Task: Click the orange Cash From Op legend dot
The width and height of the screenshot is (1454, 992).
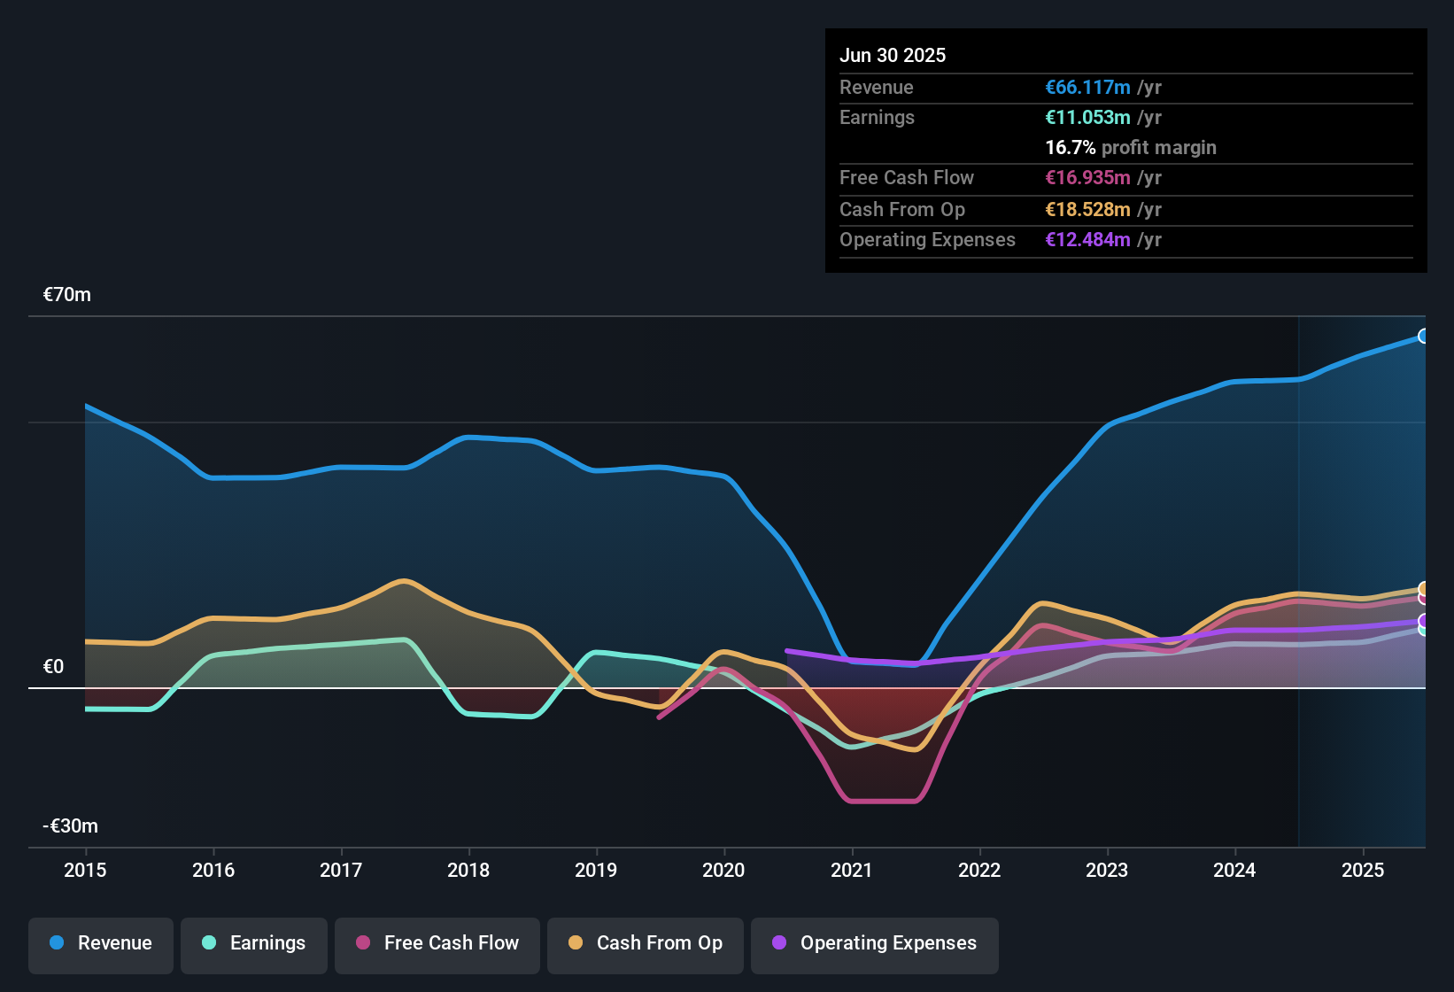Action: (574, 943)
